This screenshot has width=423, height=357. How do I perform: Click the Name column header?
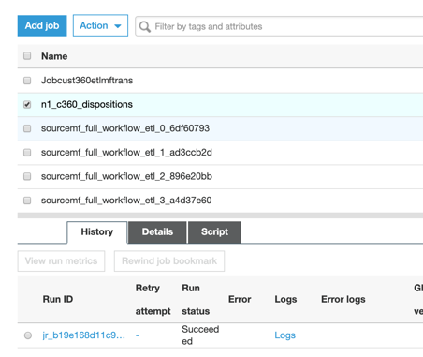click(x=54, y=56)
